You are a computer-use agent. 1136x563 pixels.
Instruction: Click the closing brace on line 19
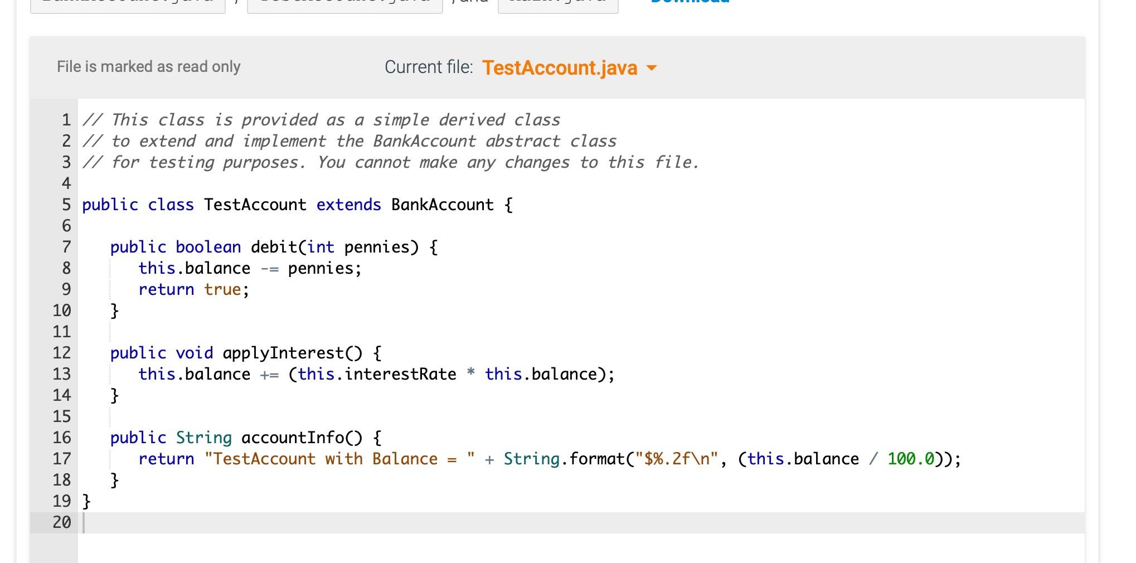point(86,501)
